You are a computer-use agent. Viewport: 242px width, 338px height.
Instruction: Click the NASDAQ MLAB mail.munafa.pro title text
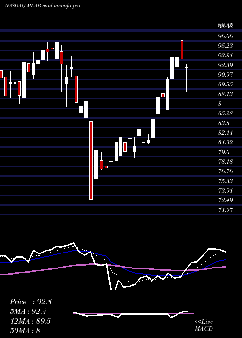(43, 6)
